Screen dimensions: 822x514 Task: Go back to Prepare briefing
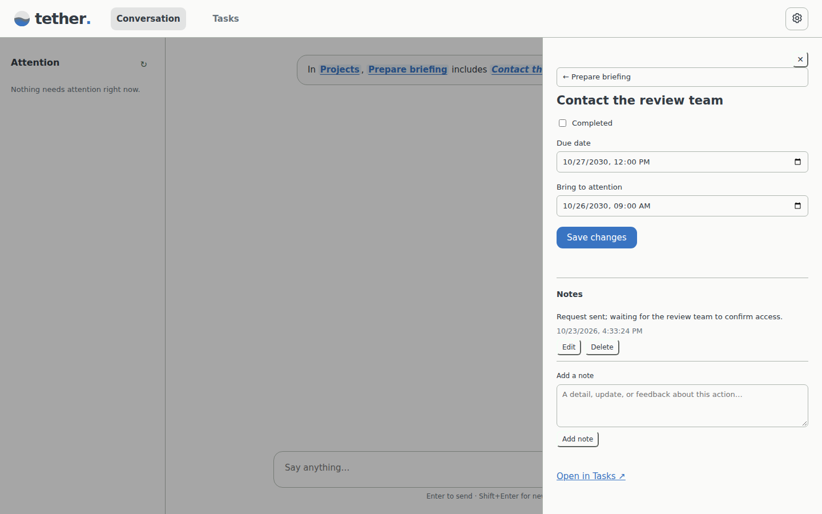[682, 77]
